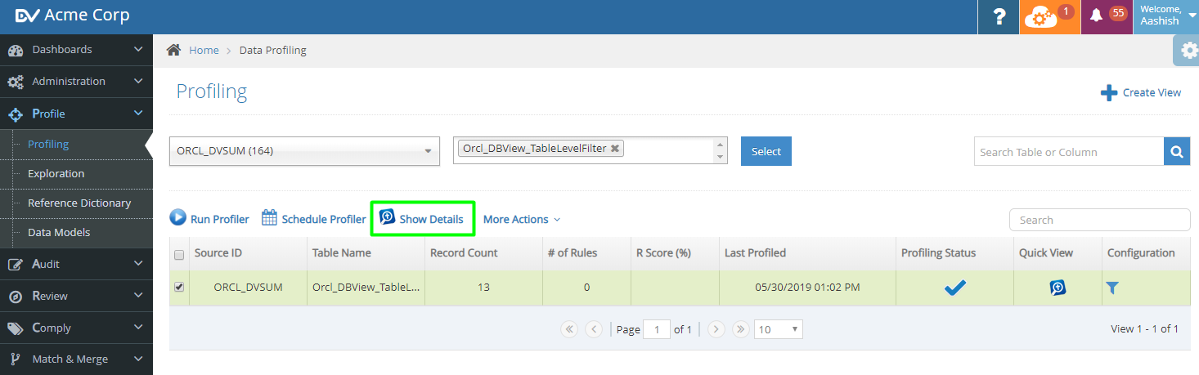The height and width of the screenshot is (375, 1199).
Task: Click the Dashboards gauge icon
Action: tap(16, 50)
